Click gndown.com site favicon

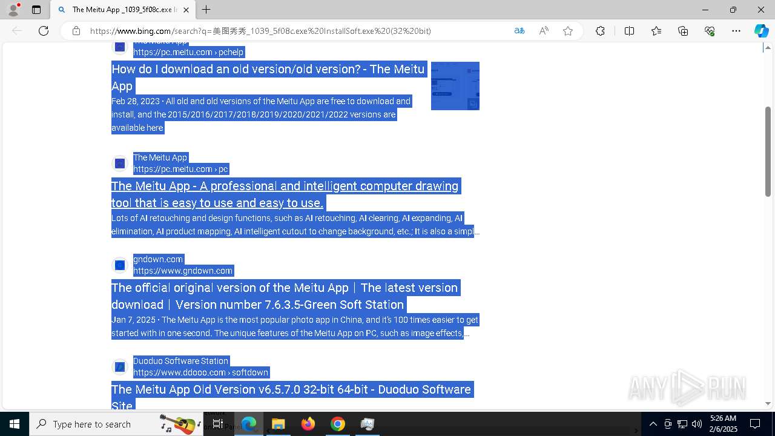pos(120,265)
